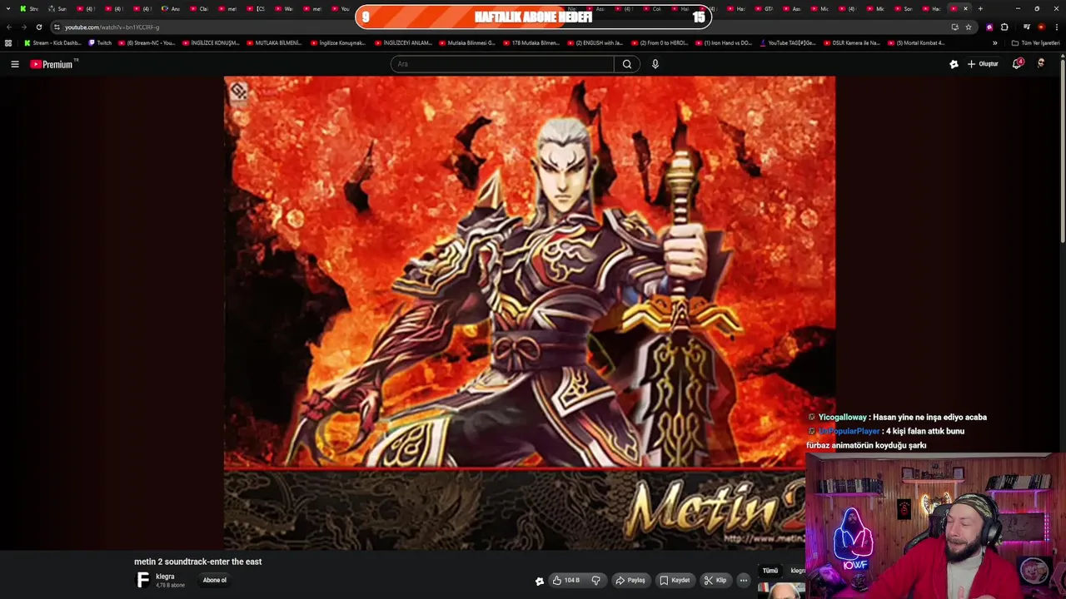Open account avatar menu
This screenshot has height=599, width=1066.
1041,63
